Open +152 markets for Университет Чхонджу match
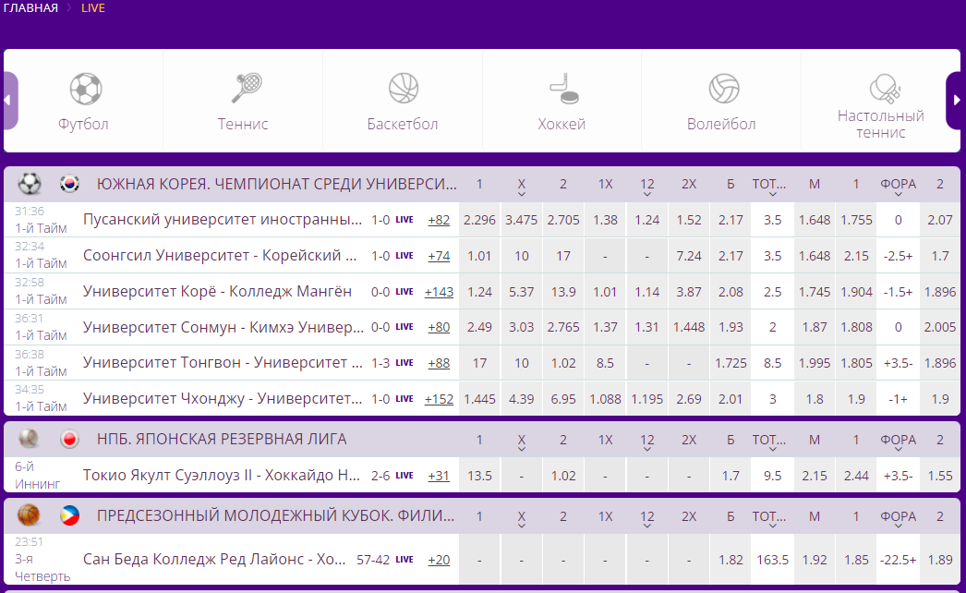Image resolution: width=966 pixels, height=593 pixels. (x=439, y=399)
